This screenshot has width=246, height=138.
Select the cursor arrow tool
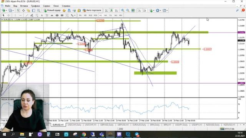pyautogui.click(x=3, y=15)
